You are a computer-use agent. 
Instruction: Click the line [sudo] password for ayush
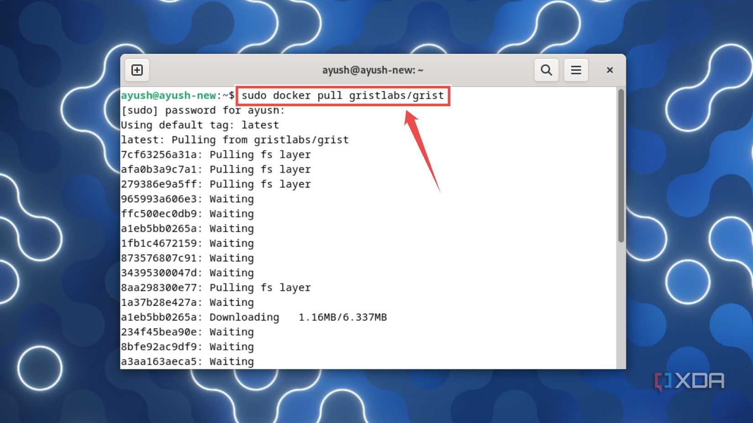tap(203, 110)
